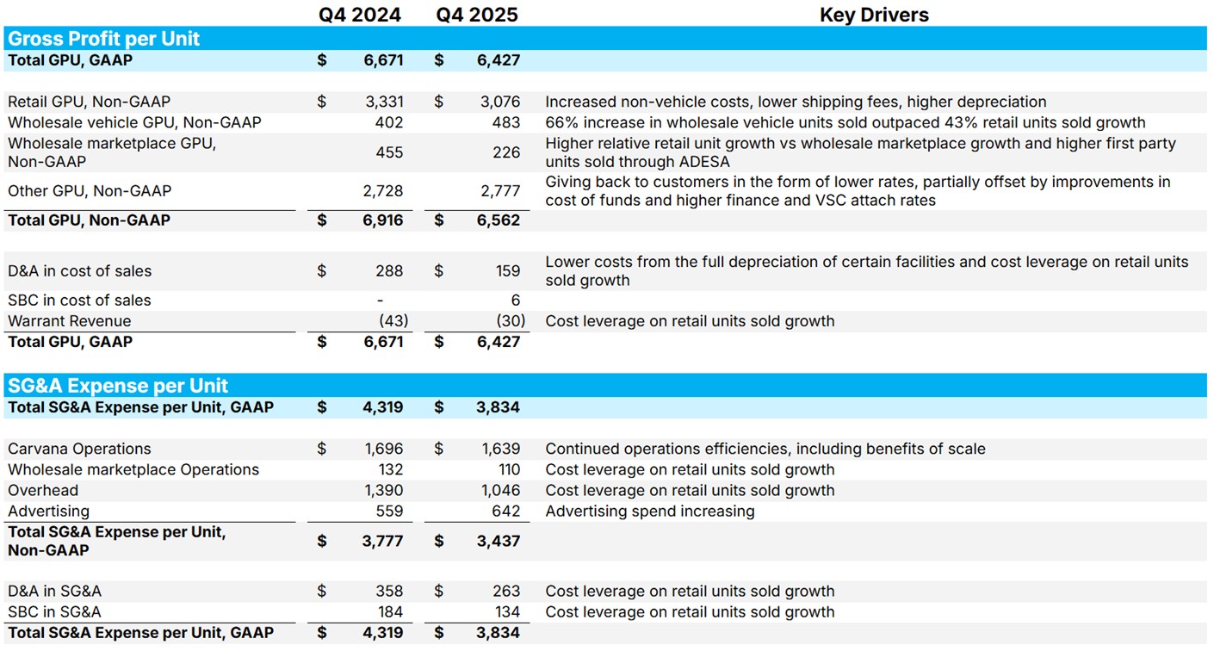
Task: Click the Key Drivers column heading
Action: tap(873, 15)
